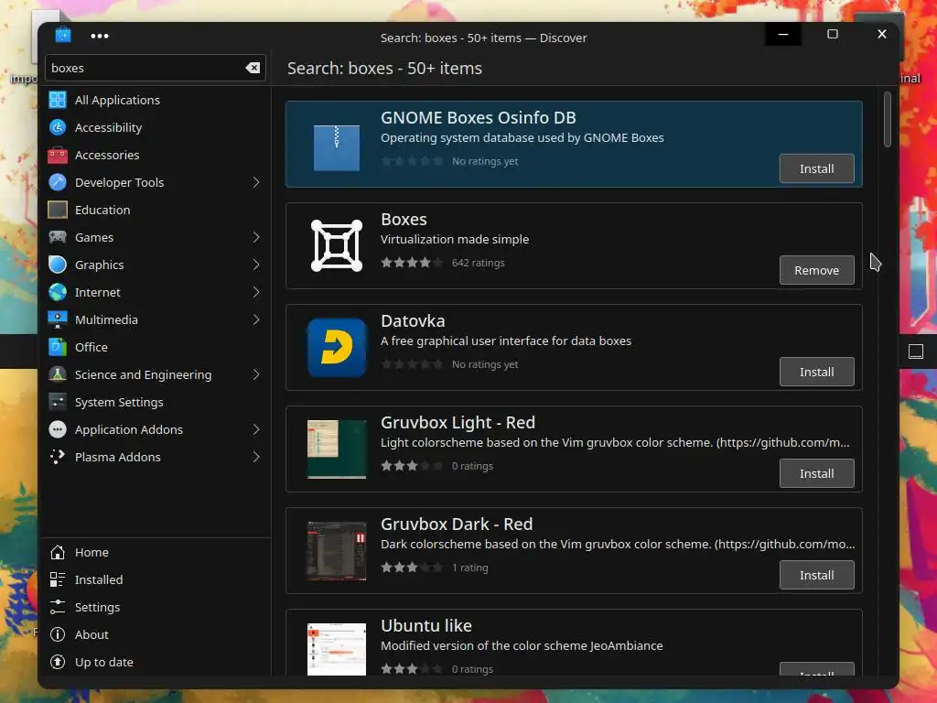Go to the Home page
Image resolution: width=937 pixels, height=703 pixels.
pyautogui.click(x=156, y=552)
